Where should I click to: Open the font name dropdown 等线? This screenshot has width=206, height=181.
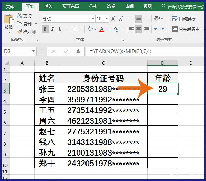tap(93, 19)
